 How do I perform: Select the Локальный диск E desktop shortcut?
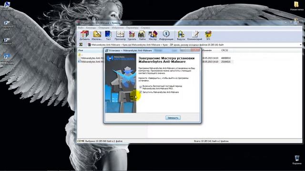click(7, 26)
